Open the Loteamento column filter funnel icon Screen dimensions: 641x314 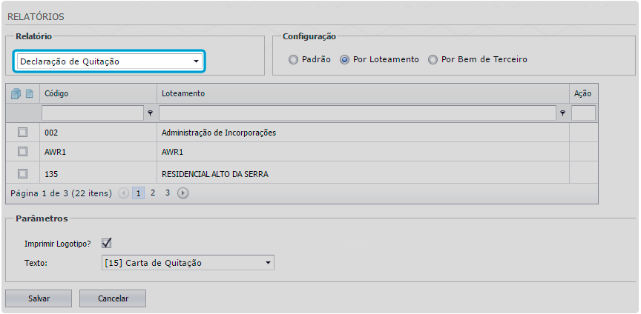563,113
